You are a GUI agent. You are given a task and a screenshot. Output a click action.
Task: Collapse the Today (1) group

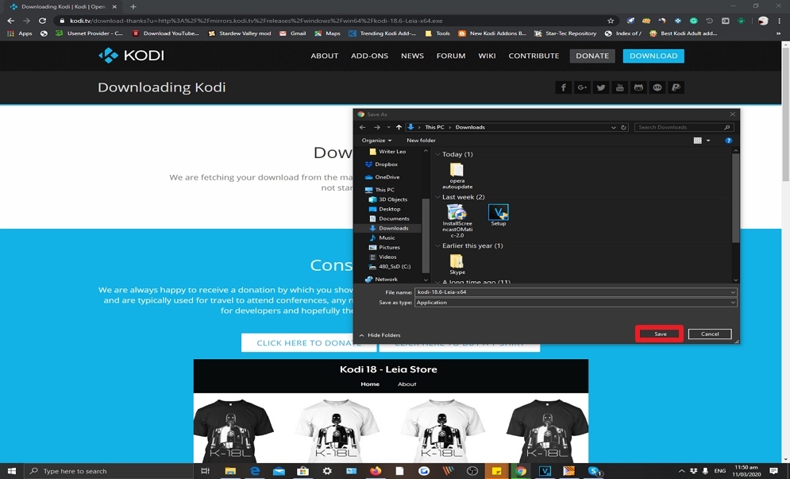[437, 154]
